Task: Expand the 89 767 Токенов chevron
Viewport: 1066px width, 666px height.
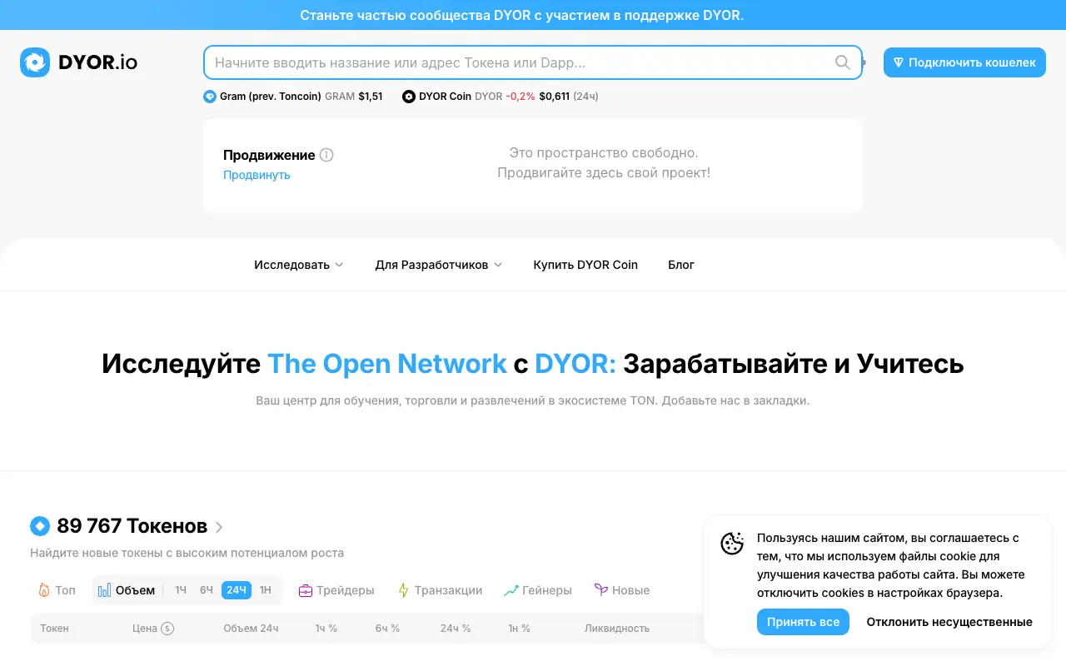Action: (x=219, y=527)
